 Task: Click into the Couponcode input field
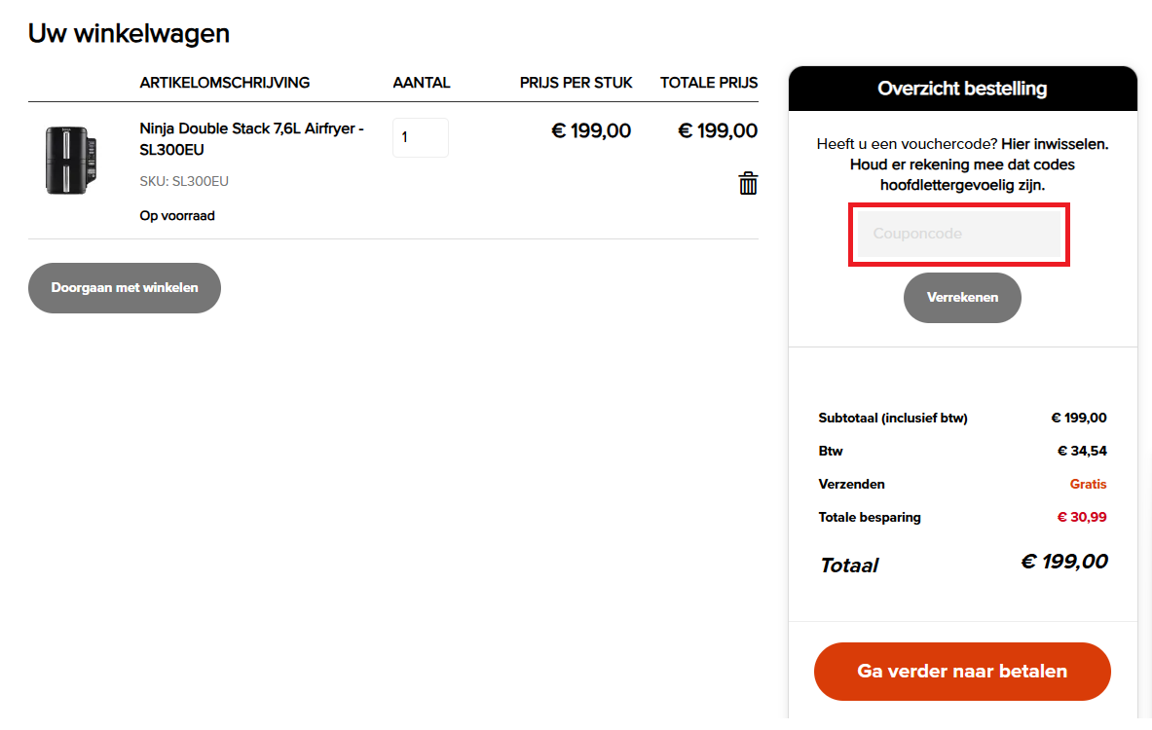click(959, 235)
